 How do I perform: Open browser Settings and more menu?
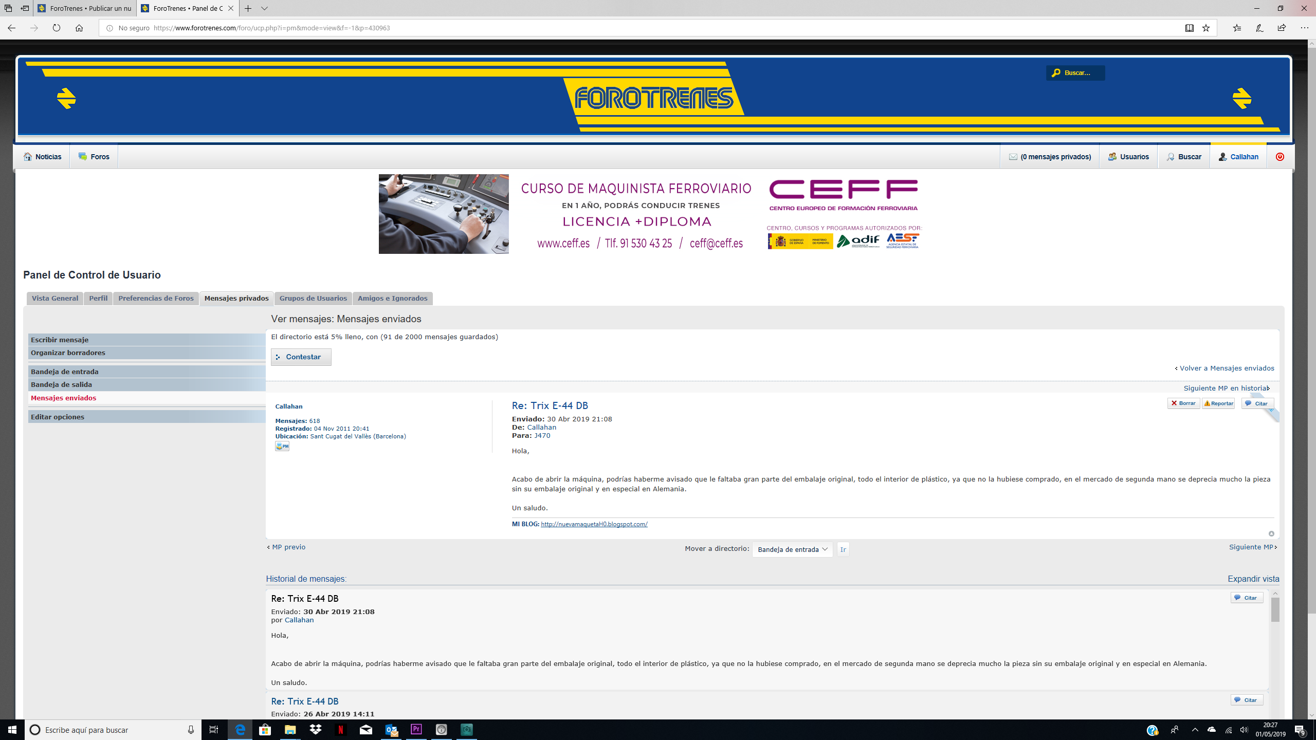click(1304, 28)
